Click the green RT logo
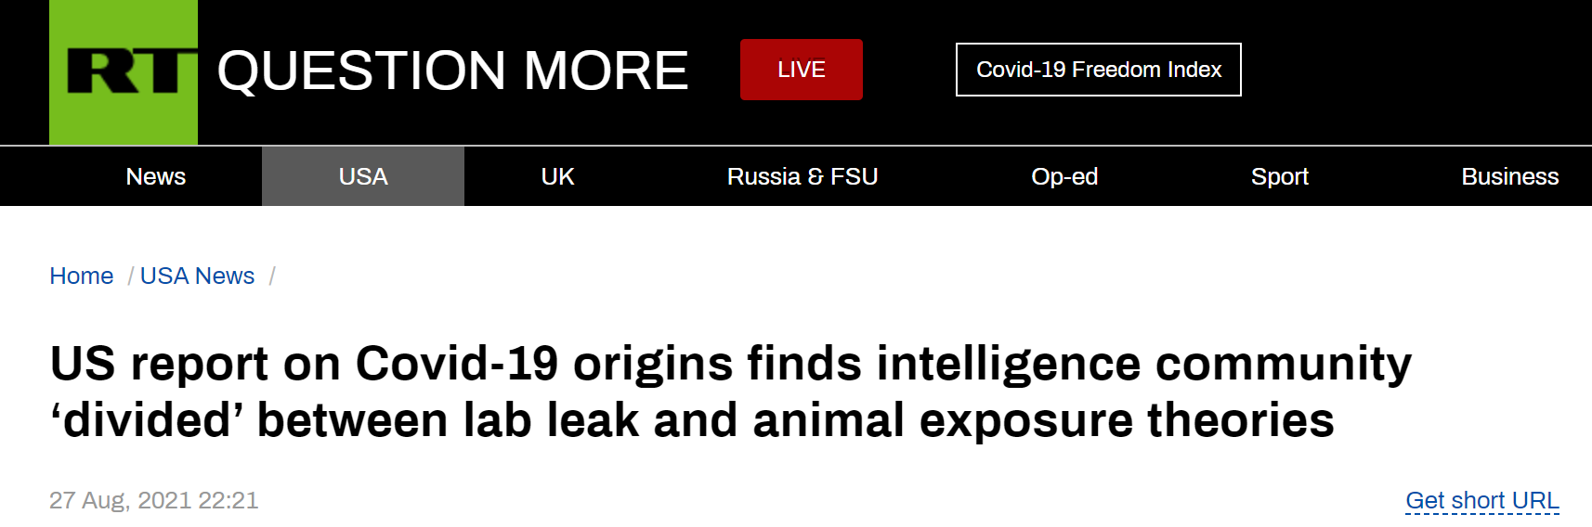Viewport: 1592px width, 527px height. pos(124,71)
